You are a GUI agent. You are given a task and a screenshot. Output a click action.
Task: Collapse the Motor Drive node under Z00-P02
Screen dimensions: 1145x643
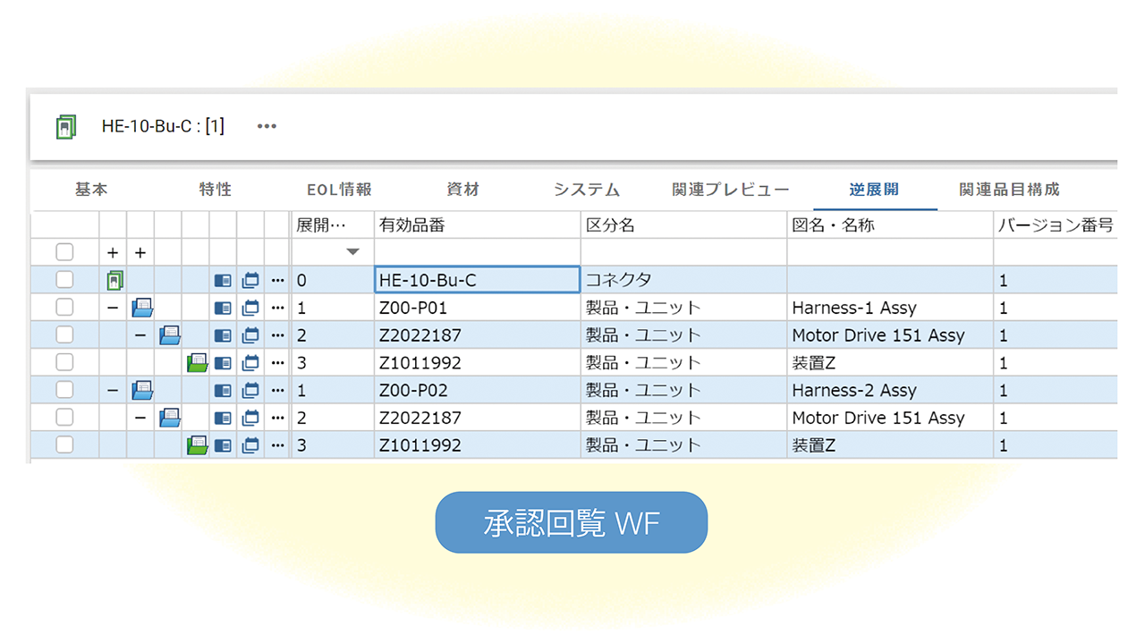tap(140, 418)
